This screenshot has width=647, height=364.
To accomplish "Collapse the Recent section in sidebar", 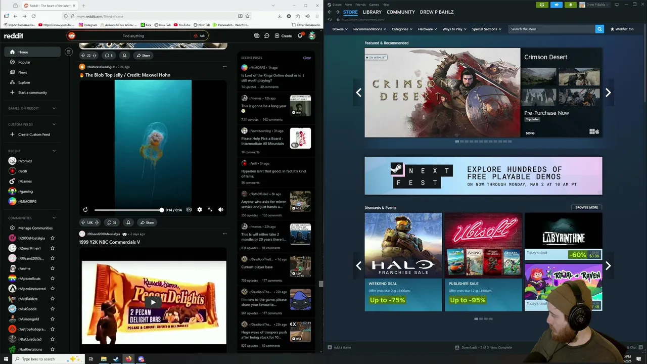I will pyautogui.click(x=54, y=151).
